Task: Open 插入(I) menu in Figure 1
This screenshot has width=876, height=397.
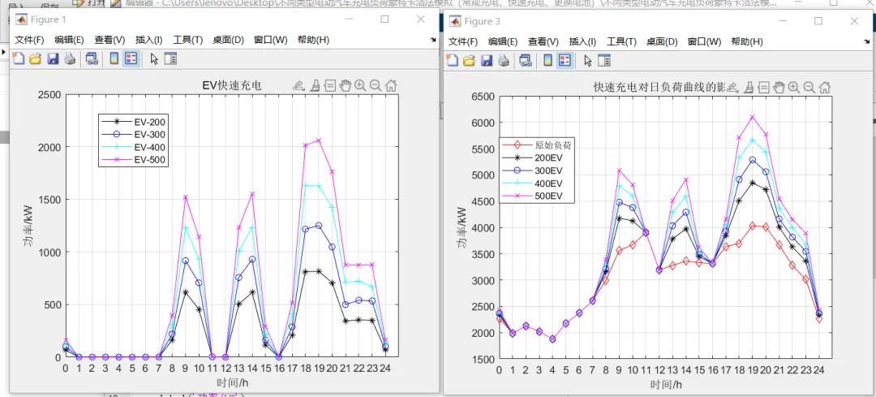Action: click(x=149, y=41)
